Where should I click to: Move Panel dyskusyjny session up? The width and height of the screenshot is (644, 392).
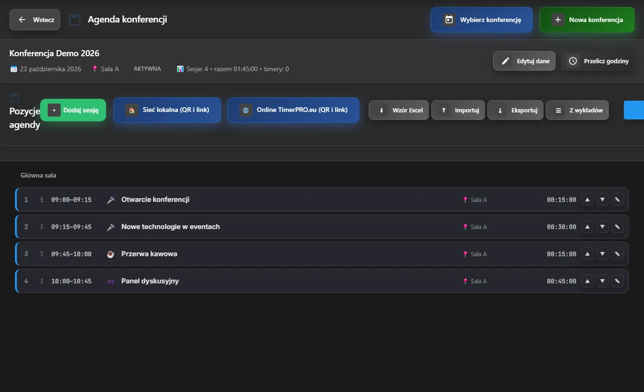click(587, 281)
